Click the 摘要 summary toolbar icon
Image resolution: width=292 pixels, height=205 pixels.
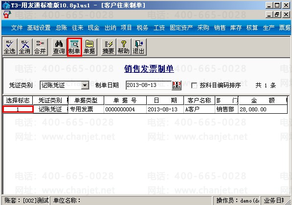tap(109, 47)
